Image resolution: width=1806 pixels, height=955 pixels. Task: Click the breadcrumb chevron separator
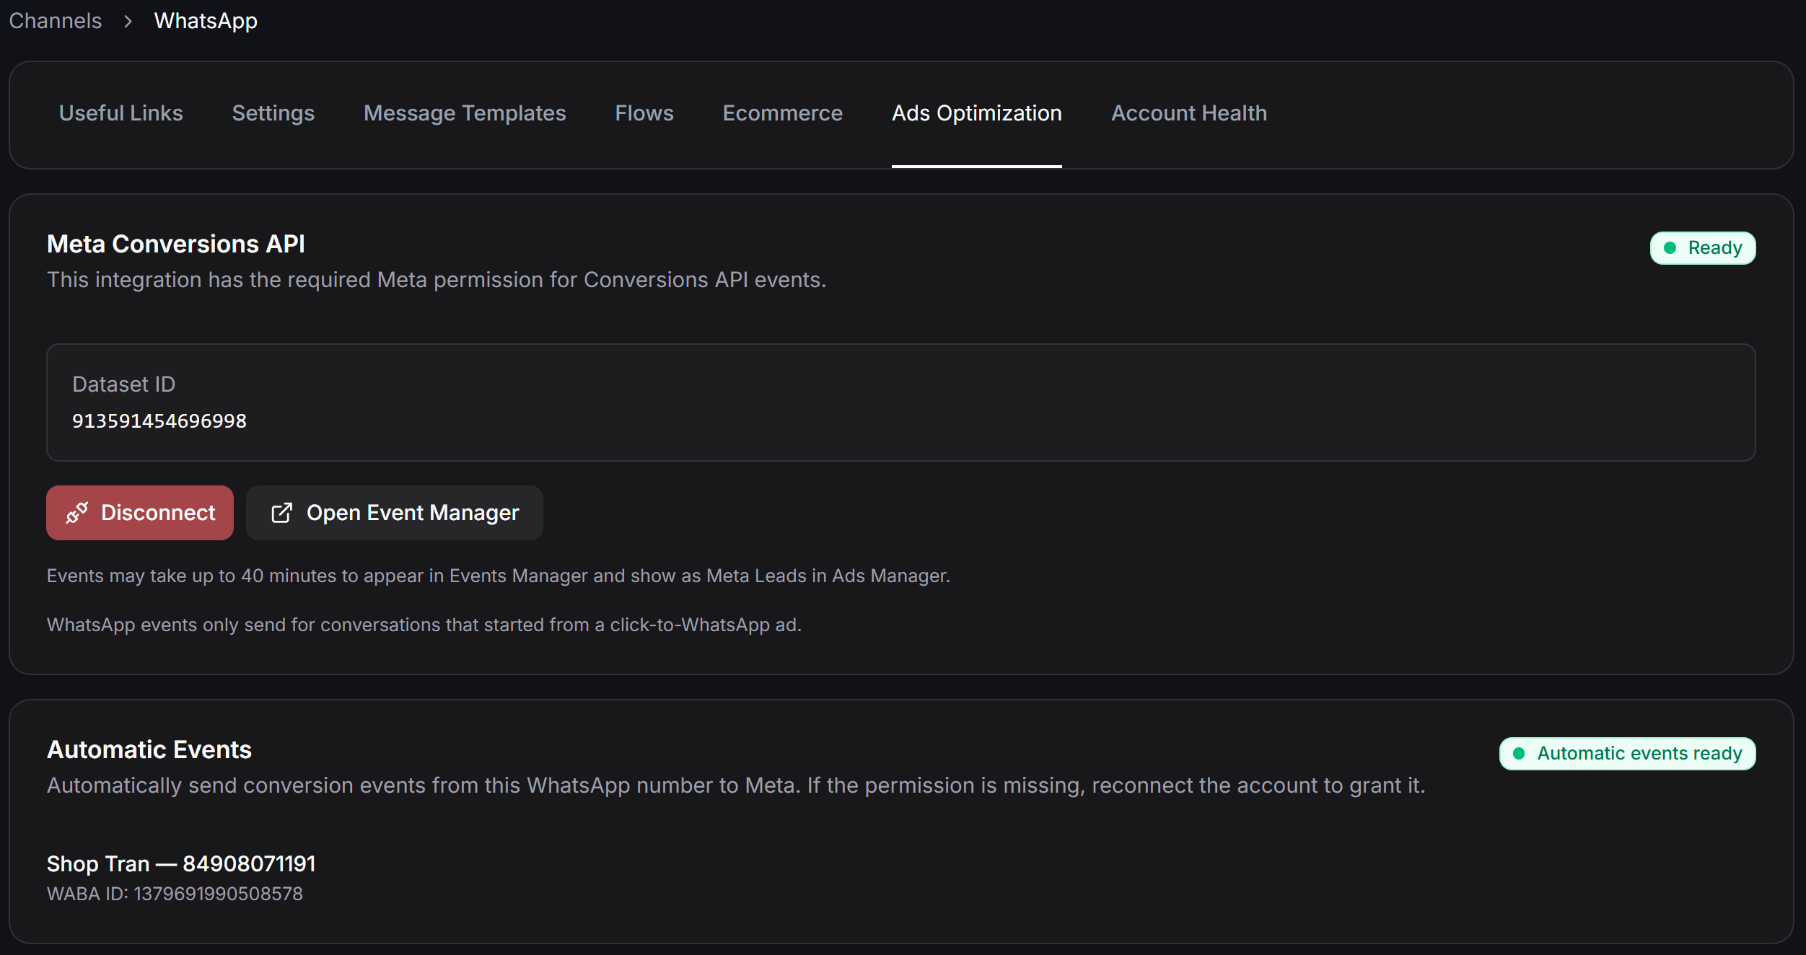tap(128, 22)
